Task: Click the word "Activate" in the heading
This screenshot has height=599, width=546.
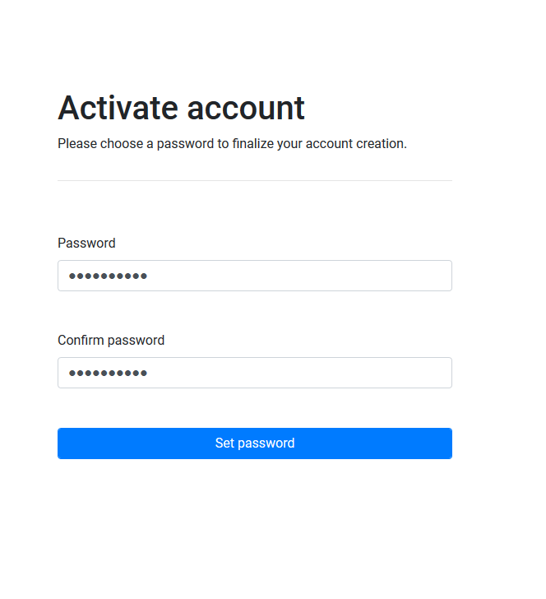Action: (117, 108)
